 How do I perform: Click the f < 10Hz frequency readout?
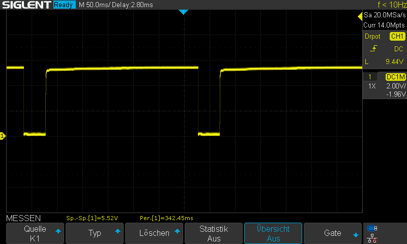pos(392,5)
